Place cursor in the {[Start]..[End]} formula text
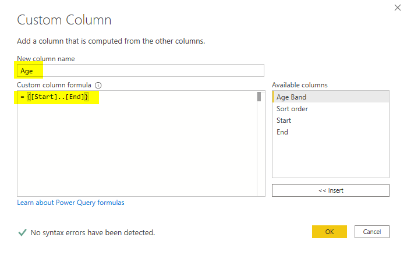 pos(58,97)
